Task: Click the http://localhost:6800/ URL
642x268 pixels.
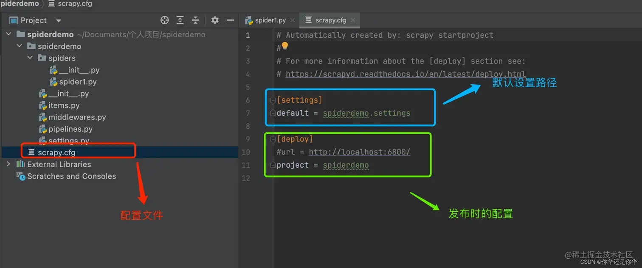Action: point(359,152)
